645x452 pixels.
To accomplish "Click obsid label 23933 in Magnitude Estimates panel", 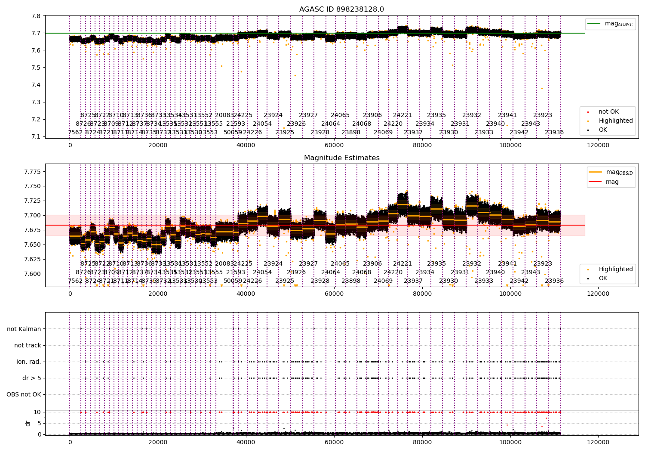I will (x=484, y=281).
